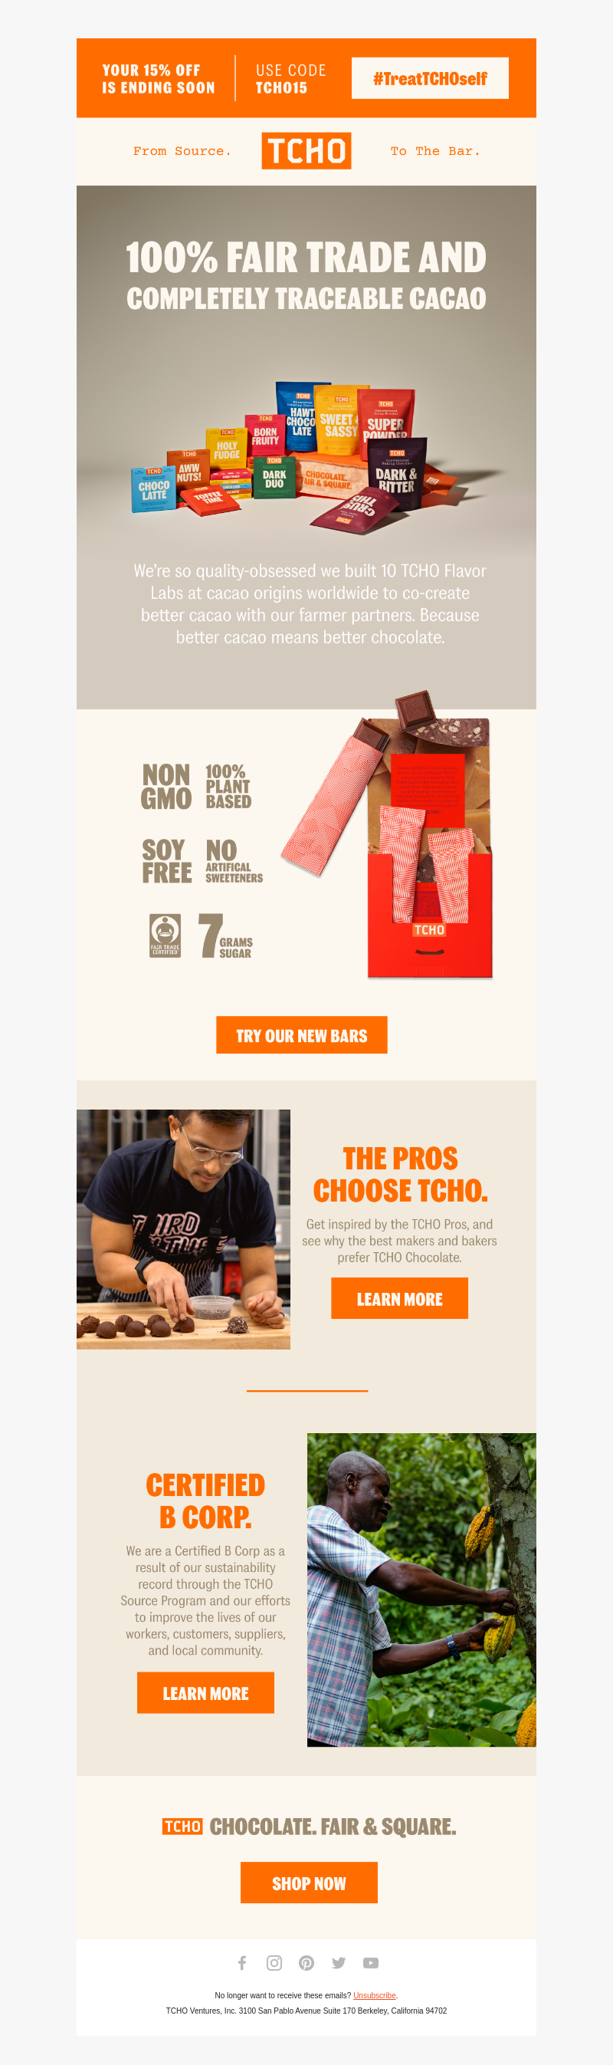613x2065 pixels.
Task: Click the Shop Now button
Action: click(310, 1883)
